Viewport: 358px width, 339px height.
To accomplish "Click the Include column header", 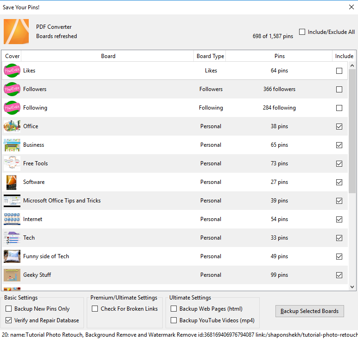I will [344, 56].
